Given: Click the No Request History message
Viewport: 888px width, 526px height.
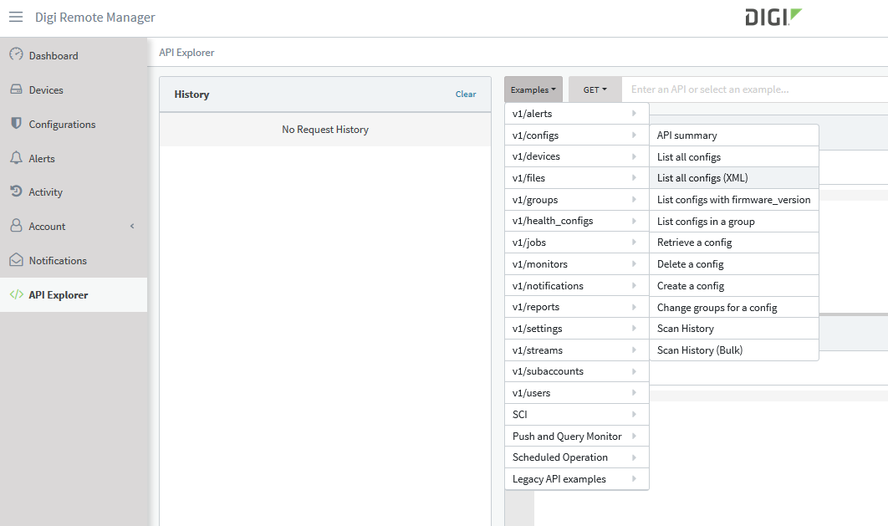Looking at the screenshot, I should tap(325, 129).
